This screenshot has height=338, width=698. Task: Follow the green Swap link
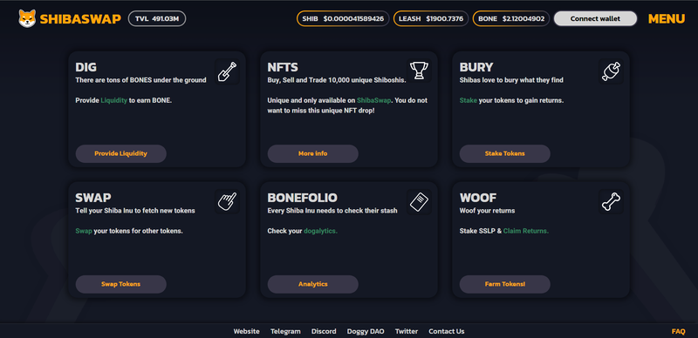pos(84,231)
